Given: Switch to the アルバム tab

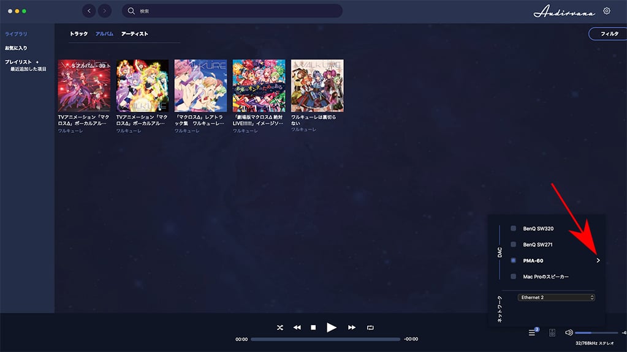Looking at the screenshot, I should point(104,34).
